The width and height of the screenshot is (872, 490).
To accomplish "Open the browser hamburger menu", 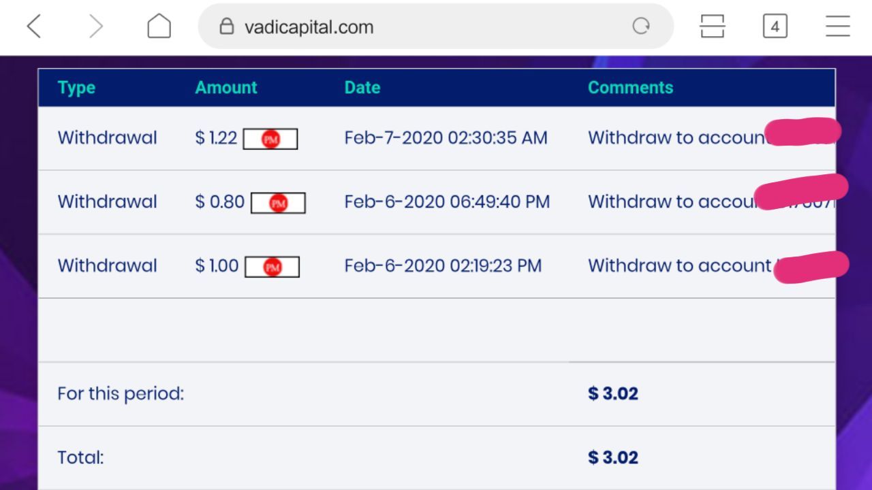I will [837, 27].
